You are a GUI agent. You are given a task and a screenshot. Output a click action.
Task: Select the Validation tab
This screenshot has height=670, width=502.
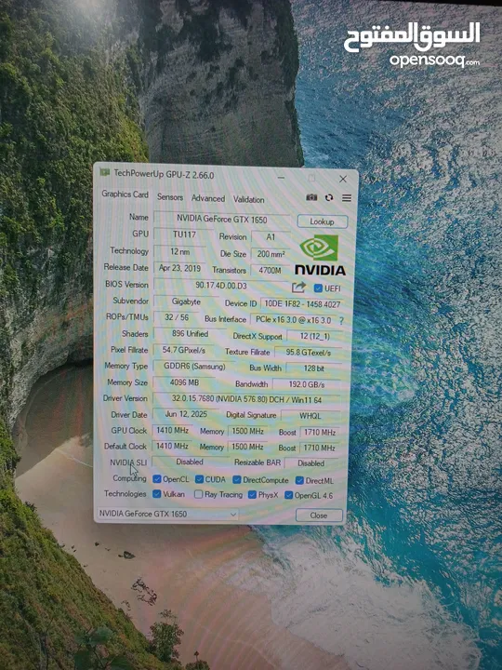coord(249,199)
